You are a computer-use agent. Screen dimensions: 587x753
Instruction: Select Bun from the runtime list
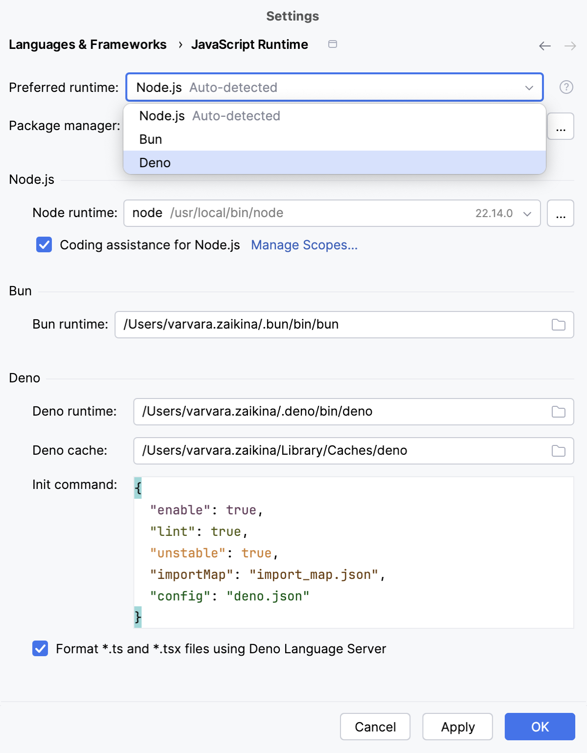(151, 139)
